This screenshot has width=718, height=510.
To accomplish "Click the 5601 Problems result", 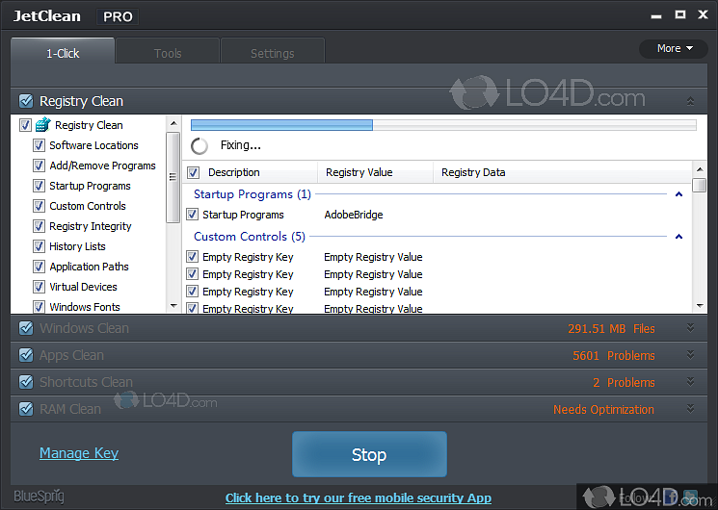I will coord(614,355).
